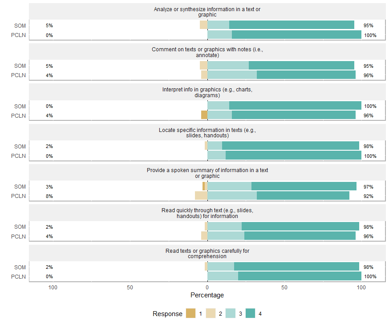
Task: Click the 'Read quickly through text' panel title
Action: point(207,213)
